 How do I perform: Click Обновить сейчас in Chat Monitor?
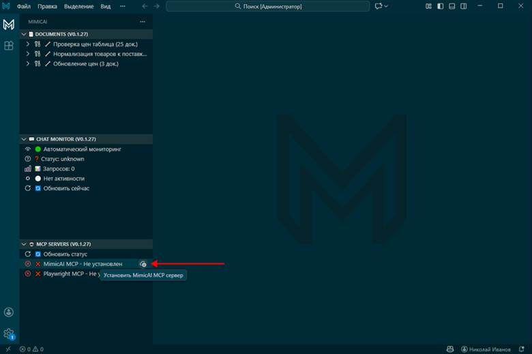point(66,188)
